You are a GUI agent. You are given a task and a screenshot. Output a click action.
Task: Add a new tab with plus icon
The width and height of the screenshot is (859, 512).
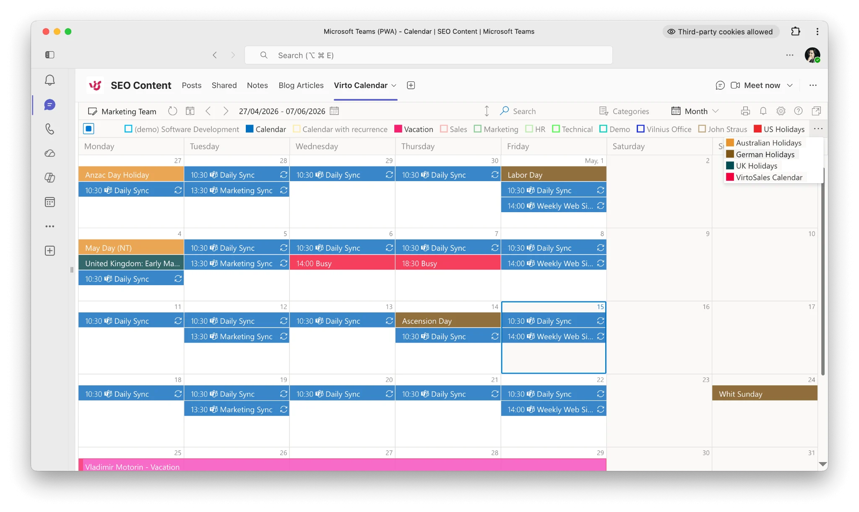(x=411, y=86)
